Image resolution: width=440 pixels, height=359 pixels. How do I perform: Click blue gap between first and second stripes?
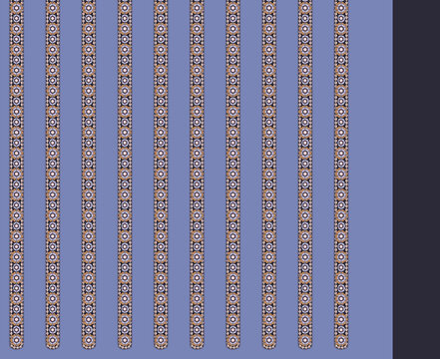coord(35,175)
